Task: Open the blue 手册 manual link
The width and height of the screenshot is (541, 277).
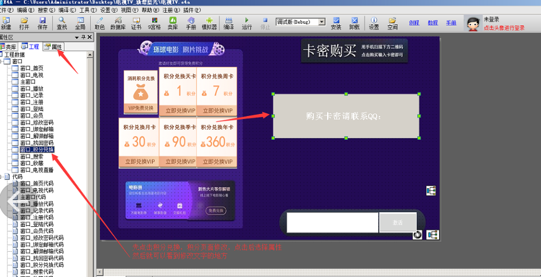Action: tap(451, 23)
